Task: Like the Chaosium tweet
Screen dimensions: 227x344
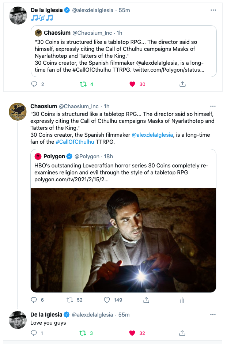Action: click(x=107, y=300)
